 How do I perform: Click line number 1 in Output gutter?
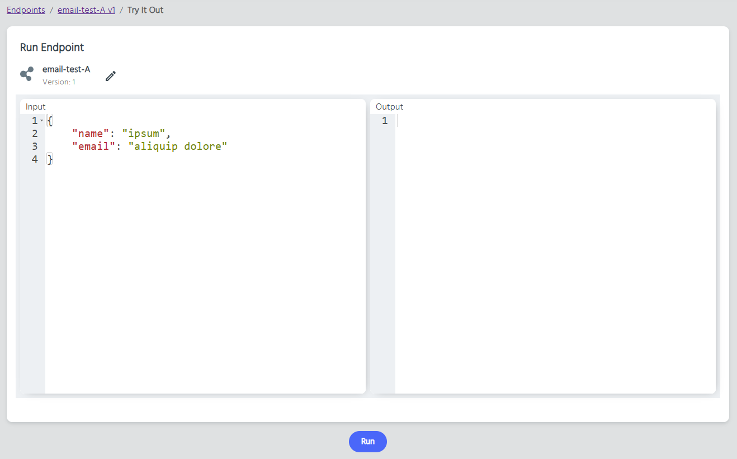point(385,121)
